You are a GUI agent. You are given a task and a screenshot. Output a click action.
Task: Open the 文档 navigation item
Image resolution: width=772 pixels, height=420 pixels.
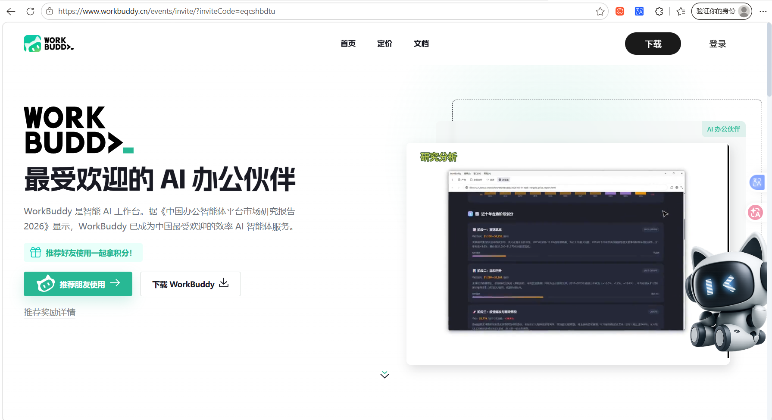[x=421, y=44]
